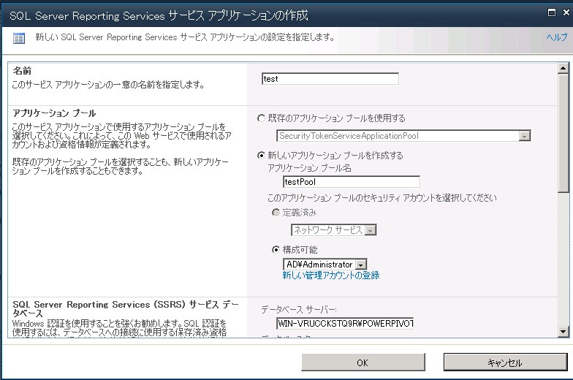
Task: Select 新しいアプリケーション プールを作成する radio button
Action: click(261, 155)
